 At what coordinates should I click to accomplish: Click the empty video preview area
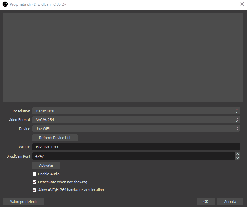point(123,58)
